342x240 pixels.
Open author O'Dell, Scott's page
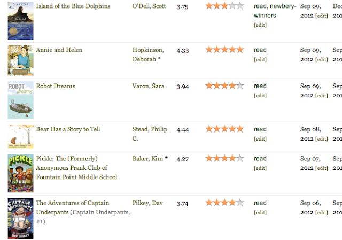(x=149, y=6)
